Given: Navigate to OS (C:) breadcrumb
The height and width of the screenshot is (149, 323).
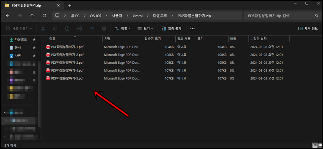Looking at the screenshot, I should click(96, 16).
